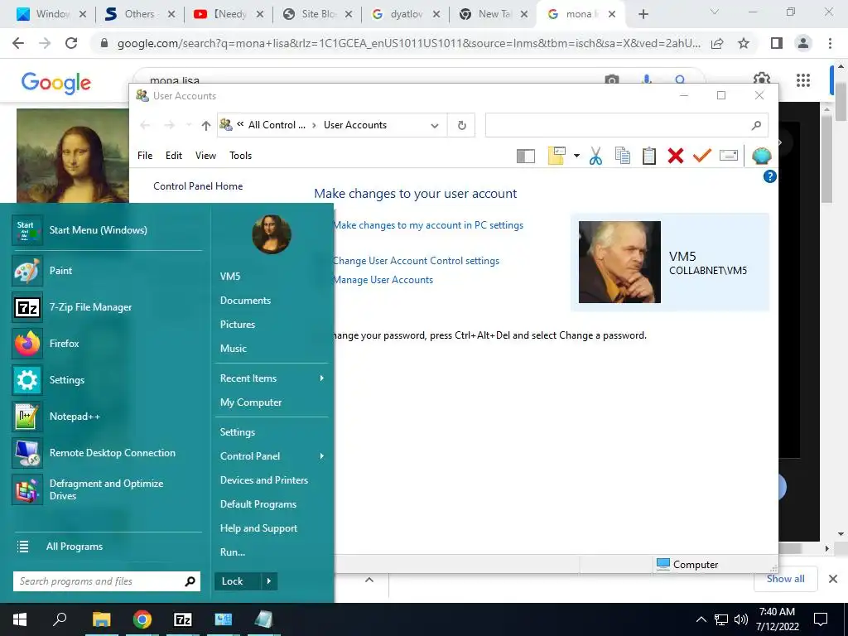Launch Firefox from the start menu
Viewport: 848px width, 636px height.
pyautogui.click(x=107, y=344)
